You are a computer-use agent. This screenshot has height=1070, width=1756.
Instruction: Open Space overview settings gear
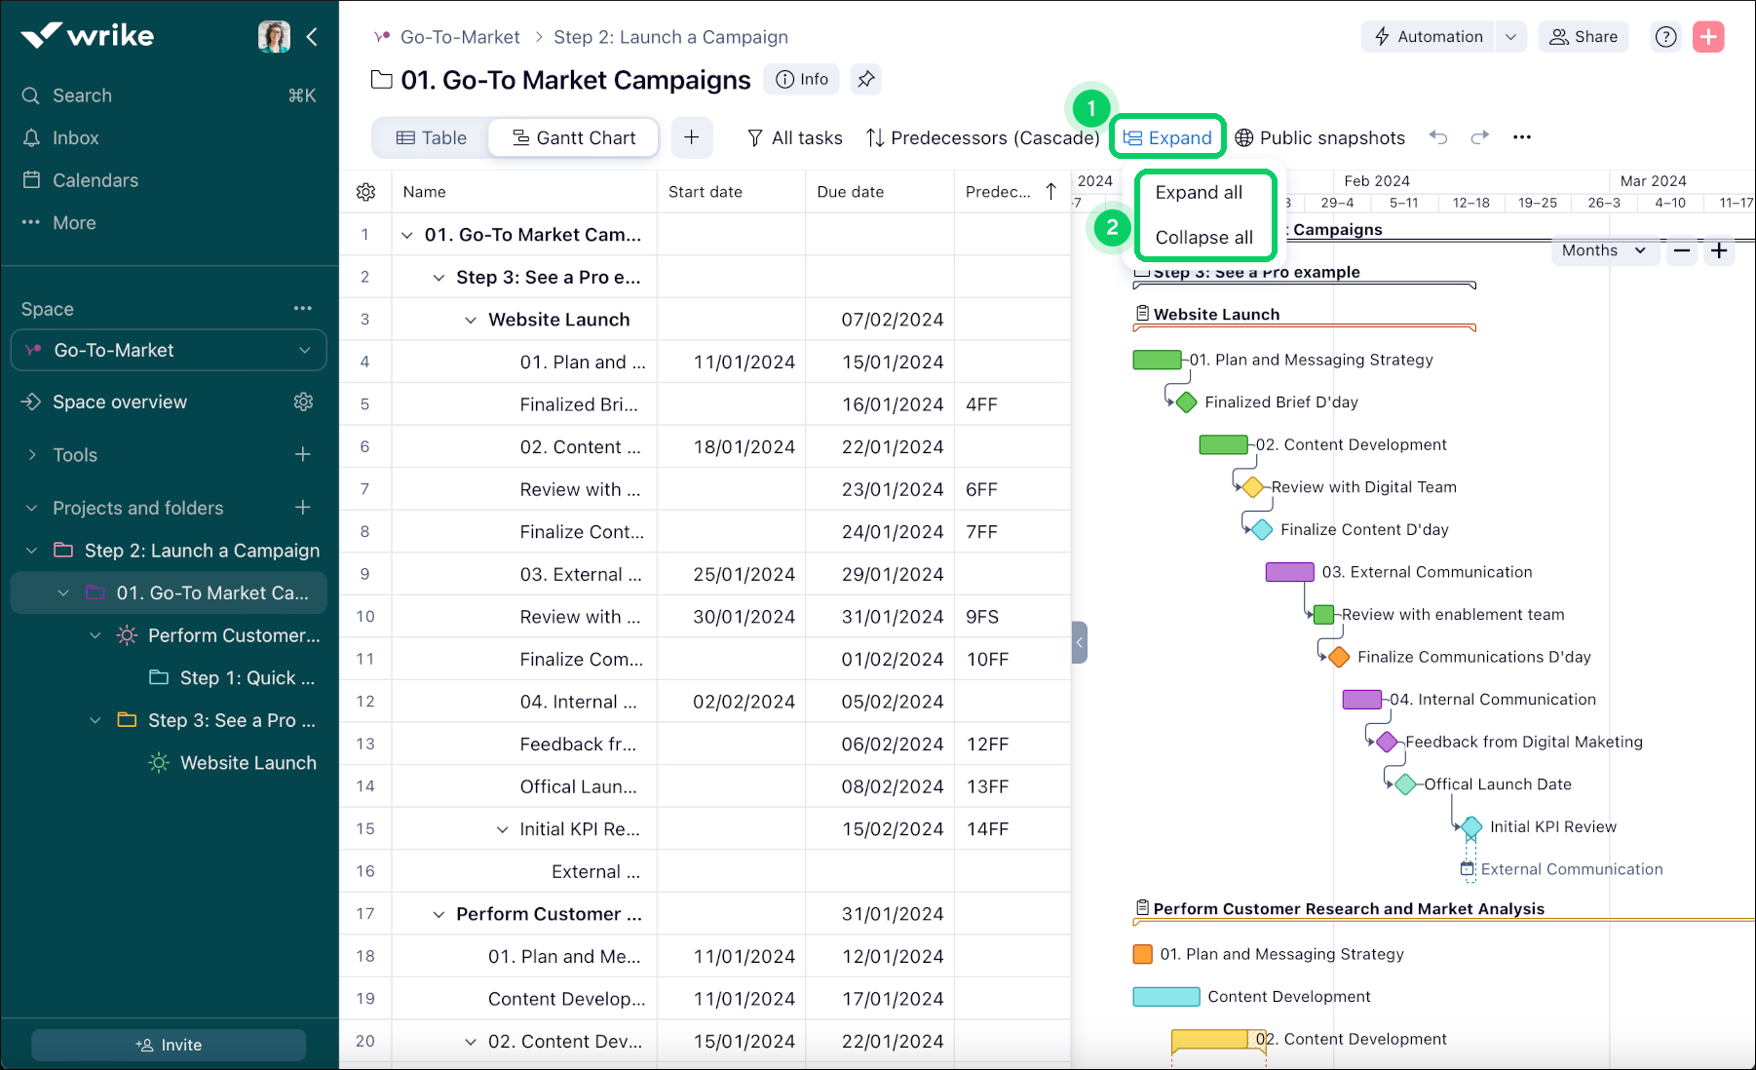(x=303, y=401)
